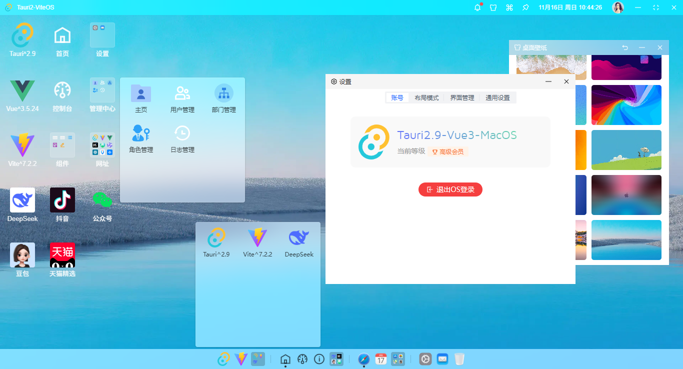Click the pin icon in the title bar
This screenshot has width=683, height=369.
[x=525, y=7]
